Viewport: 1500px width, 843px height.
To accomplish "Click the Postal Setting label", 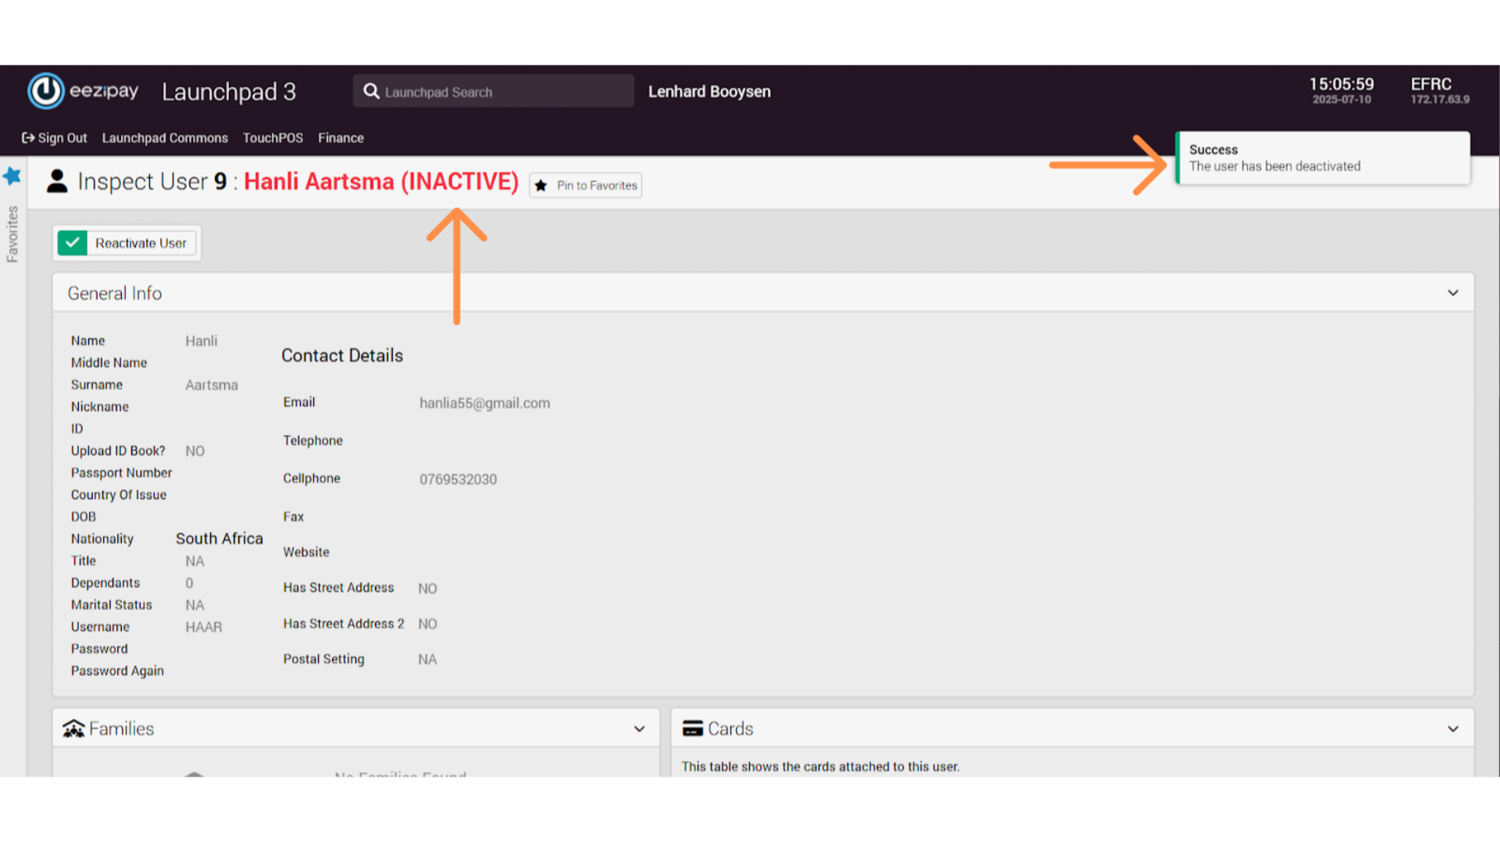I will (x=323, y=659).
